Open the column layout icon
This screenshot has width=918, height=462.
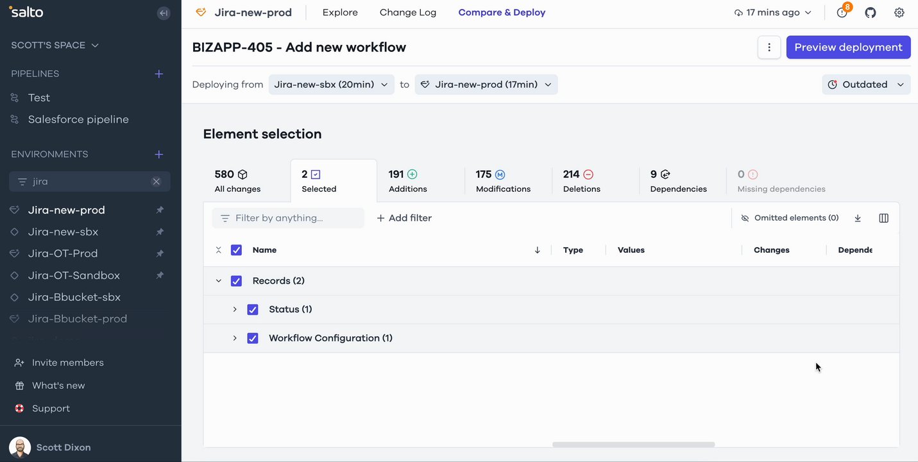[884, 218]
